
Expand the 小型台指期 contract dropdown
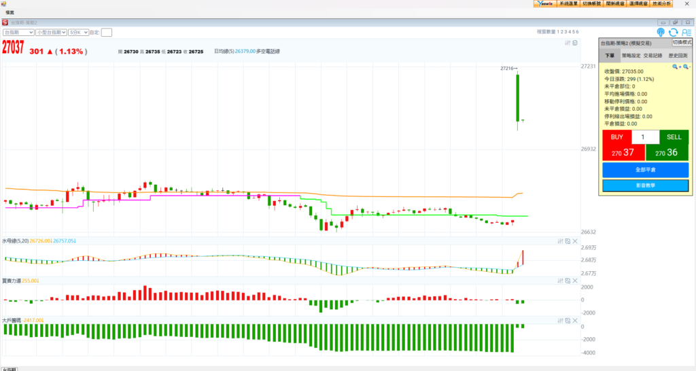point(51,32)
